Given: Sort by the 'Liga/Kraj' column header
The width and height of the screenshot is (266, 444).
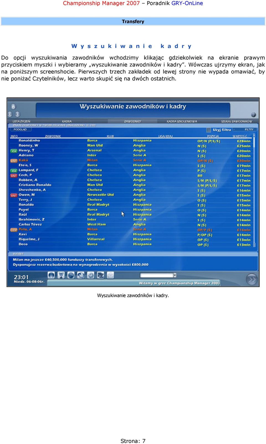Looking at the screenshot, I should [166, 136].
